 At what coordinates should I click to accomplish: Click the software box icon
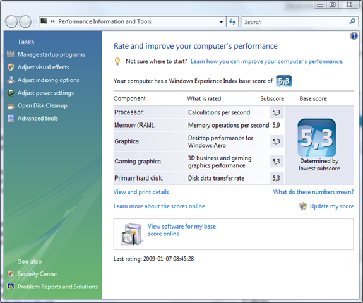131,234
